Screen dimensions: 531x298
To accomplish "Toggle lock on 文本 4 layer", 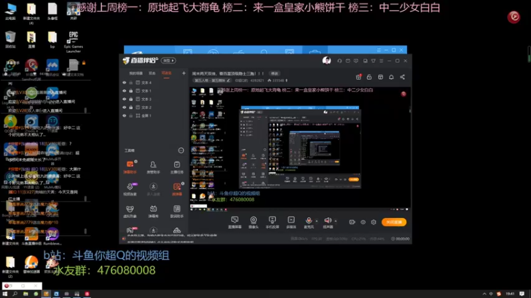I will [131, 82].
